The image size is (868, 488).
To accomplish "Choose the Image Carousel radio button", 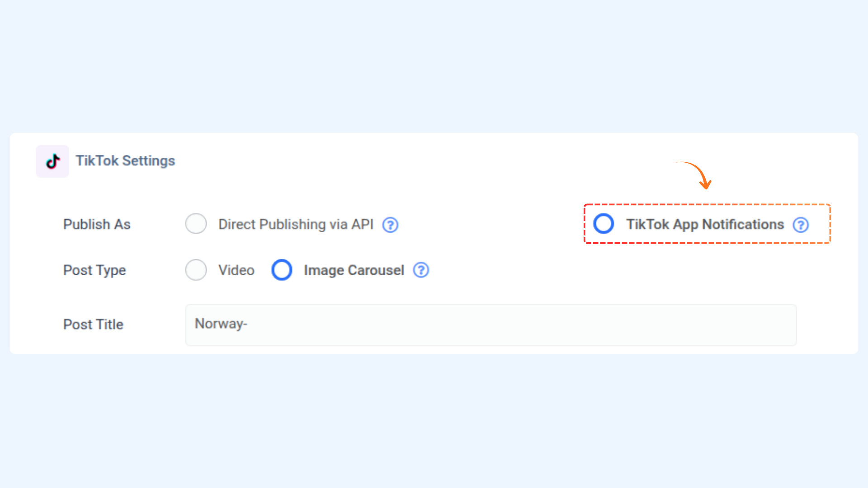I will pos(282,270).
